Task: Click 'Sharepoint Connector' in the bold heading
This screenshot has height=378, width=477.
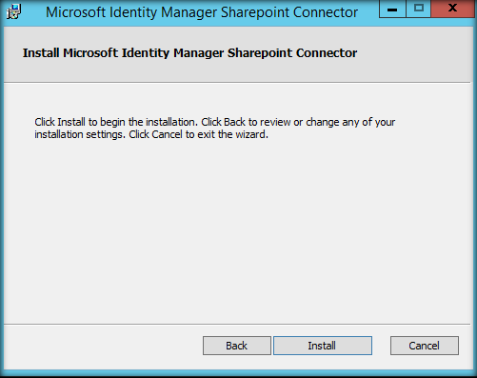Action: (292, 53)
